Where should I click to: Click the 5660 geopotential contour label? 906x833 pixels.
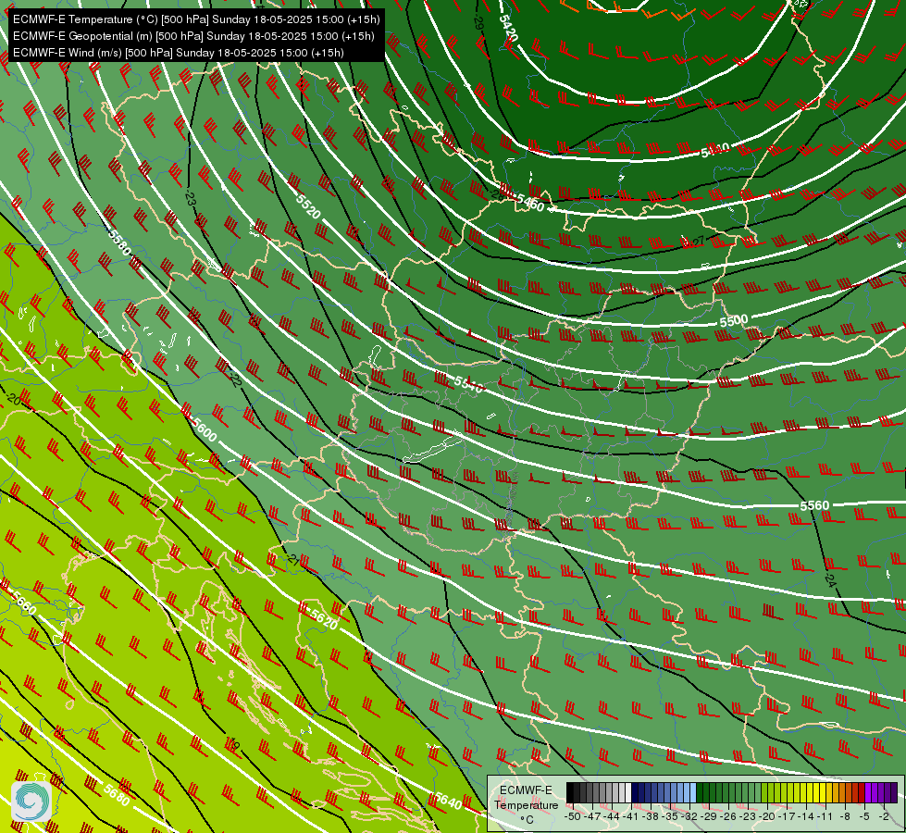click(24, 603)
